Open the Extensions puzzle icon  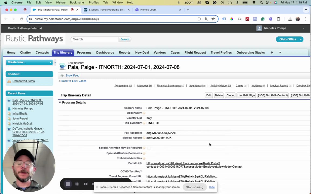coord(279,19)
